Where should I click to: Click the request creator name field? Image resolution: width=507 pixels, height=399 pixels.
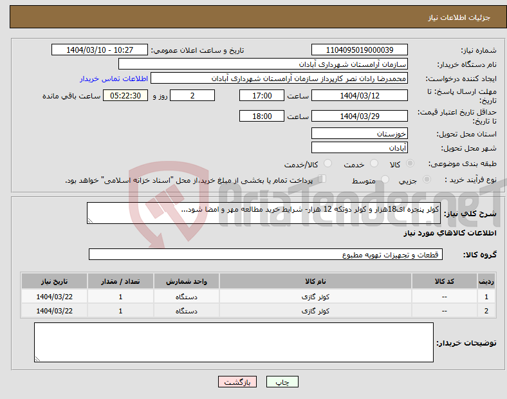pos(279,79)
